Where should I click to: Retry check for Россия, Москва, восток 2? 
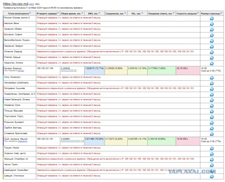(212, 19)
